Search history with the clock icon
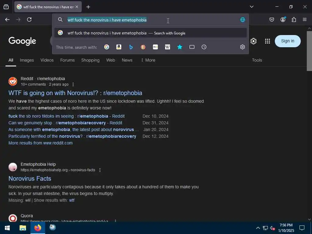 [x=204, y=47]
